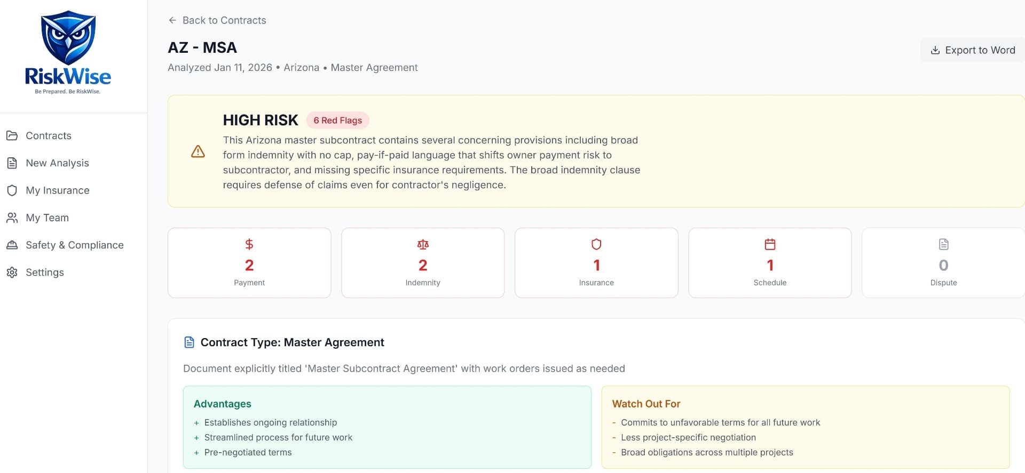The width and height of the screenshot is (1025, 473).
Task: Select the Indemnity red flags card
Action: pyautogui.click(x=423, y=263)
